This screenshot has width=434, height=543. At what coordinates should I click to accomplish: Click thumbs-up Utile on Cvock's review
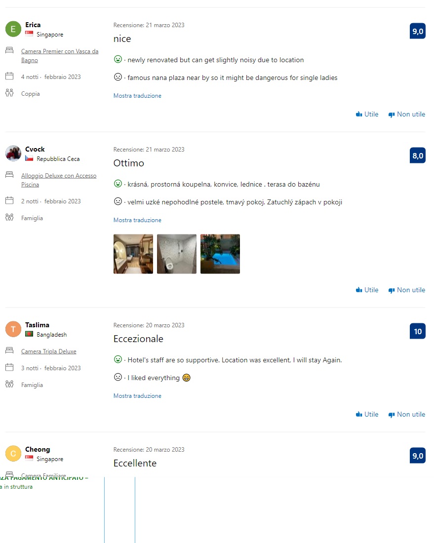click(x=367, y=290)
